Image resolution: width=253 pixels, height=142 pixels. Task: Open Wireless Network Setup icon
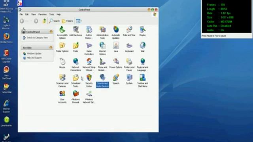click(x=89, y=97)
